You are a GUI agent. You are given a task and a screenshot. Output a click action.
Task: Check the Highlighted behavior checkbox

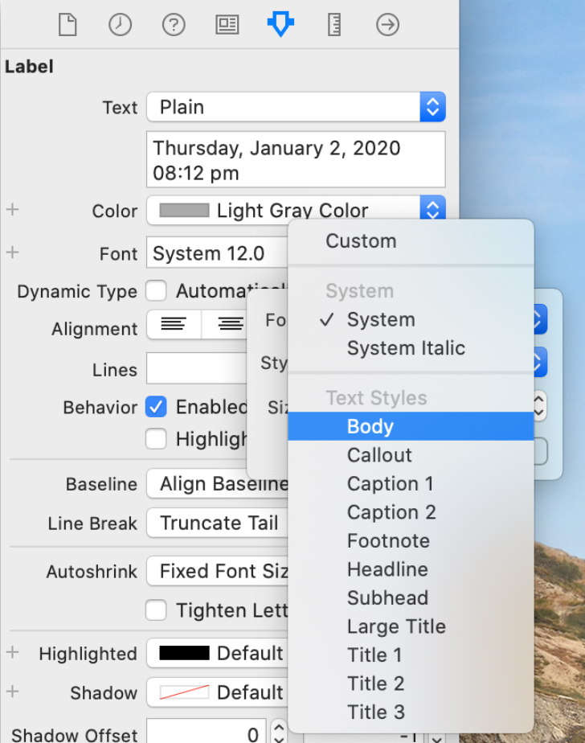point(156,439)
